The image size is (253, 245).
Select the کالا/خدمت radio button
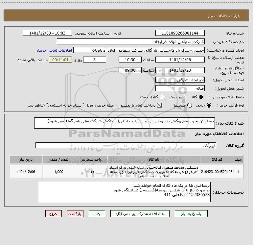tap(162, 97)
